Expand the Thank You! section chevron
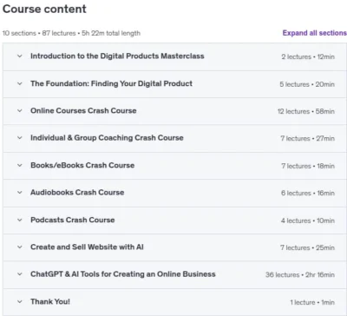Screen dimensions: 347x316 tap(20, 301)
